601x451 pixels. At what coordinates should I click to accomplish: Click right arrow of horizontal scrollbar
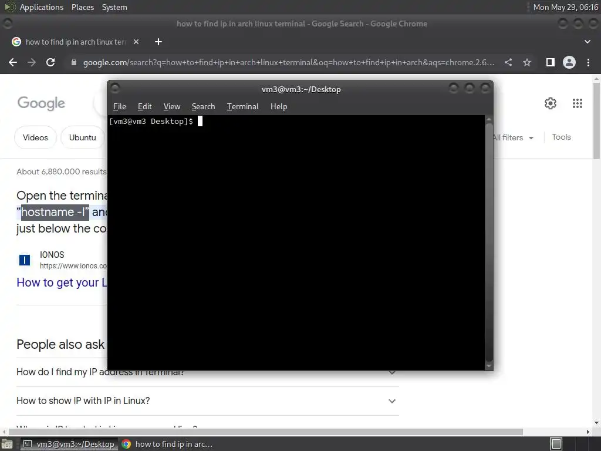(588, 432)
